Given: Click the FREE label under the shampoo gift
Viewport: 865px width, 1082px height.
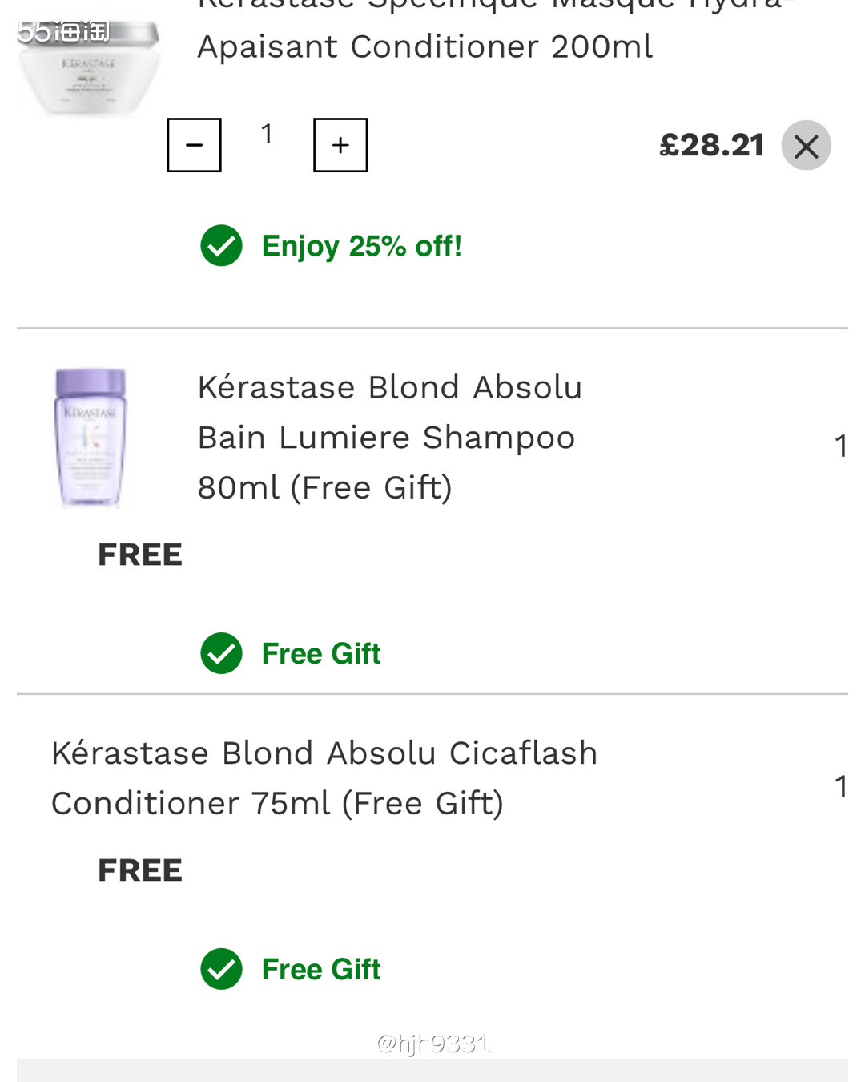Looking at the screenshot, I should (139, 554).
